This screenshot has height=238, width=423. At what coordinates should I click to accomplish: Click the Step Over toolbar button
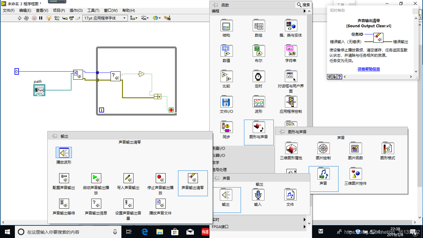tap(72, 18)
